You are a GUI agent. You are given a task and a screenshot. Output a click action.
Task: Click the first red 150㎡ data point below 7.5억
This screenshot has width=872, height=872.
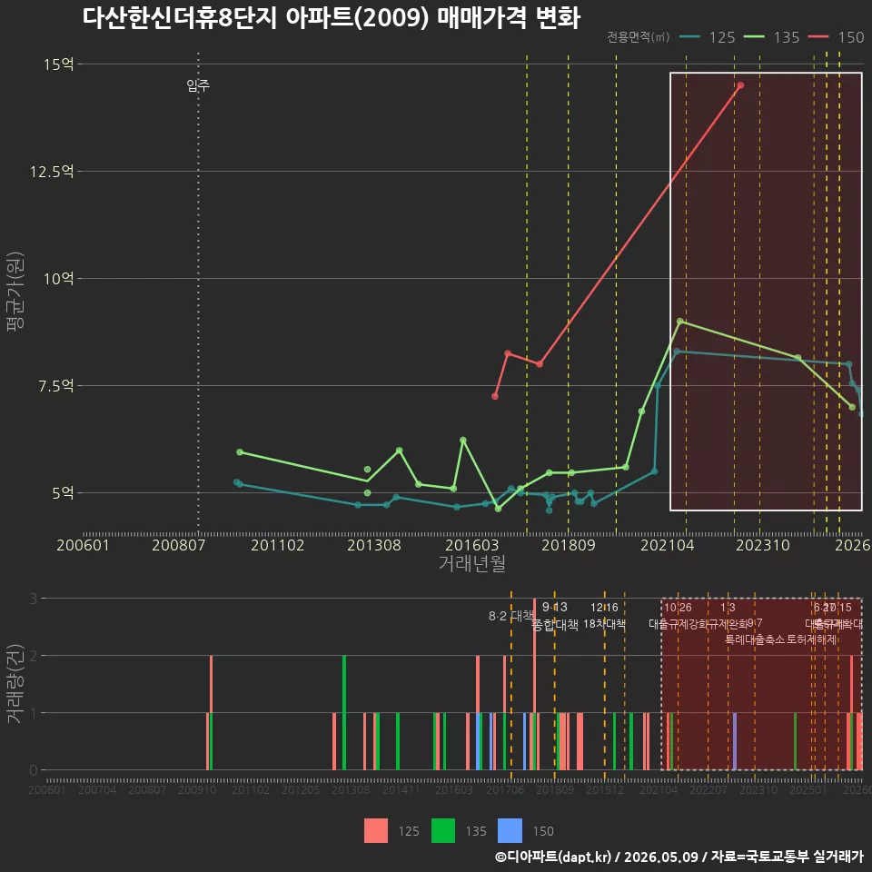coord(495,396)
